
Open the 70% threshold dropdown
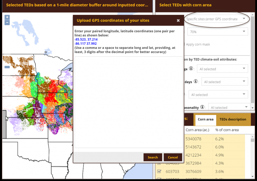tap(218, 32)
